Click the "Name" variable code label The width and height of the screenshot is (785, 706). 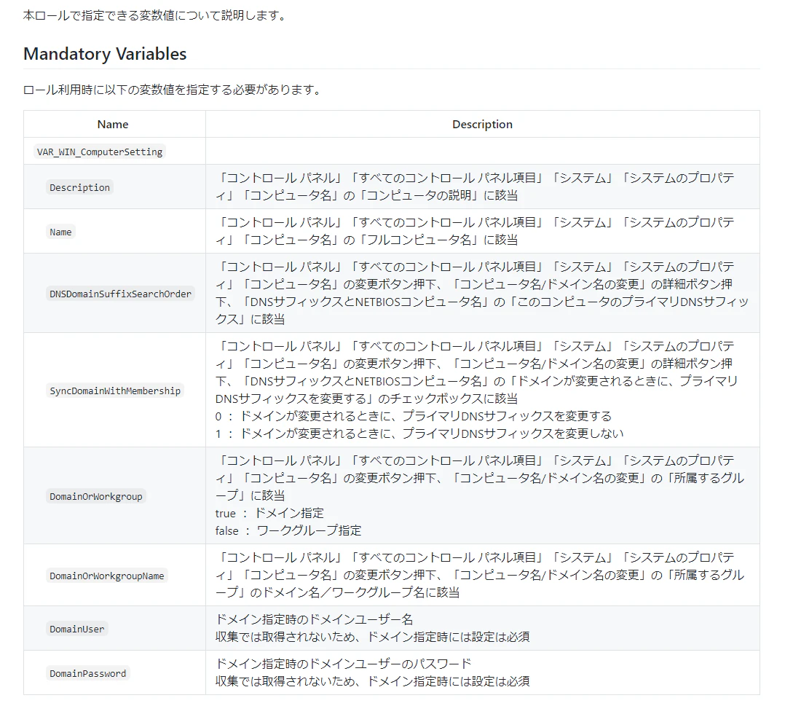coord(60,232)
